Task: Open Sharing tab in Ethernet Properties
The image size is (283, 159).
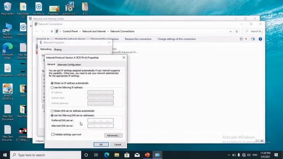Action: coord(58,49)
